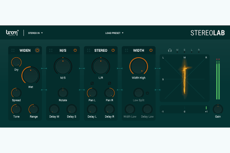Enable the Low Split power button

(148, 93)
